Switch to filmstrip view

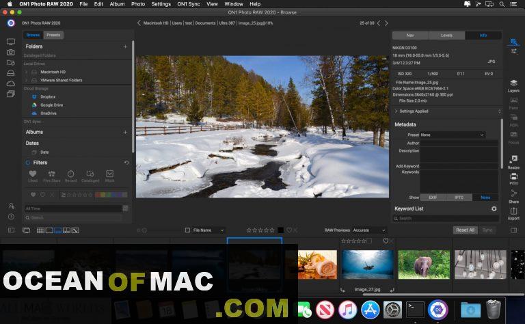click(x=58, y=230)
